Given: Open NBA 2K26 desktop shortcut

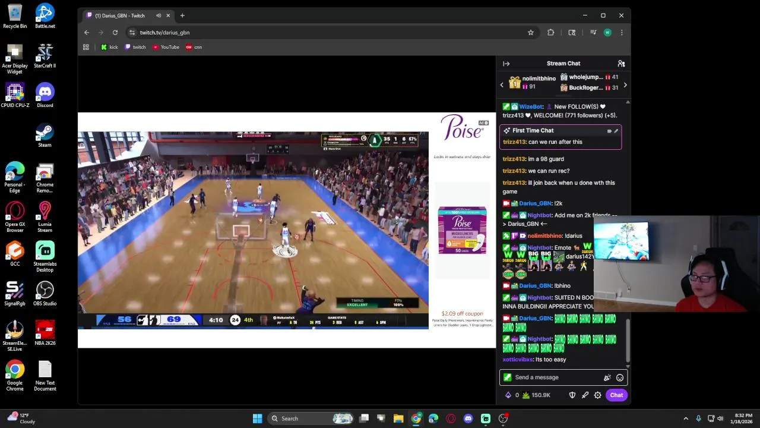Looking at the screenshot, I should [45, 333].
